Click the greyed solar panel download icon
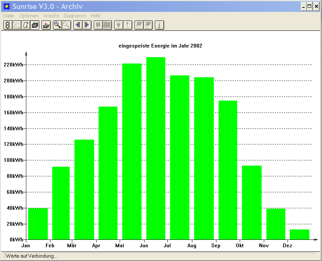Screen dimensions: 322x261 148,25
